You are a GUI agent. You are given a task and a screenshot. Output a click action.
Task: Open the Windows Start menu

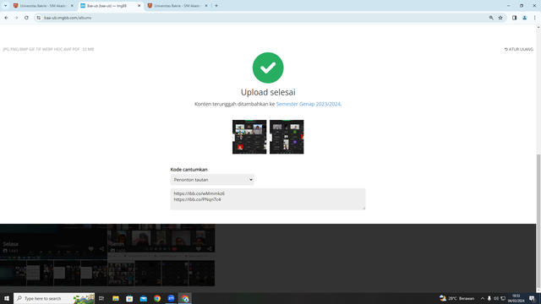tap(7, 298)
